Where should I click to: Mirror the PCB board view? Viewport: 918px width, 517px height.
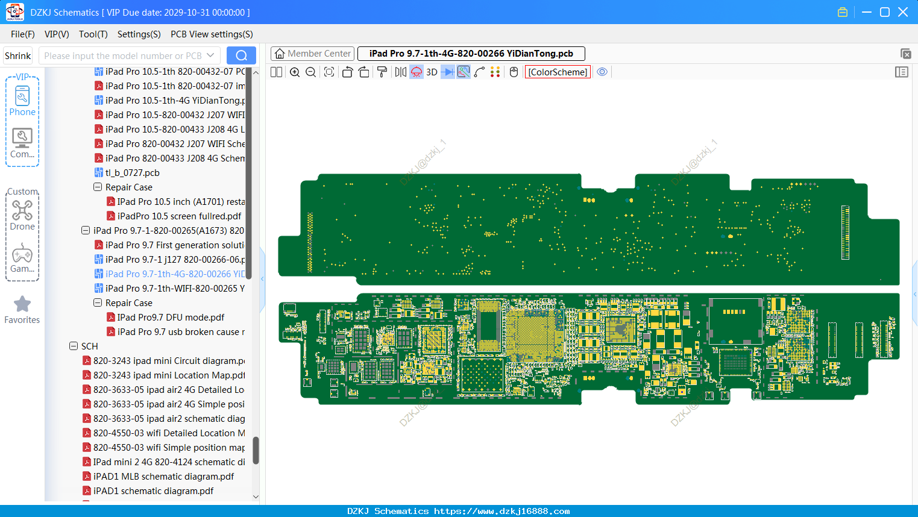401,72
